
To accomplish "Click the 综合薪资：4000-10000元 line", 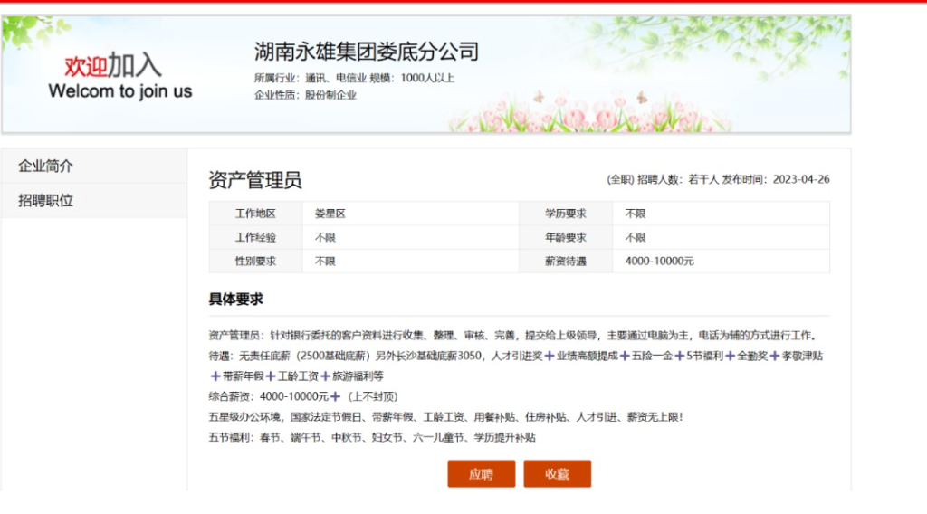I will (x=303, y=396).
